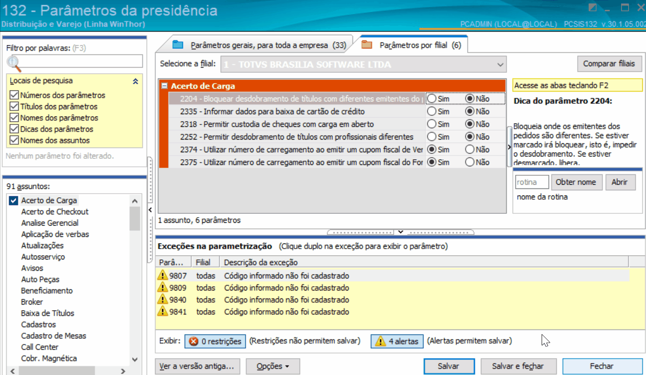The image size is (646, 375).
Task: Select Sim for parameter 2204
Action: [x=432, y=99]
